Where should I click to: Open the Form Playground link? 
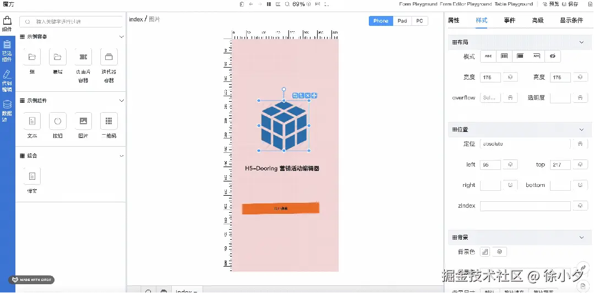coord(418,4)
